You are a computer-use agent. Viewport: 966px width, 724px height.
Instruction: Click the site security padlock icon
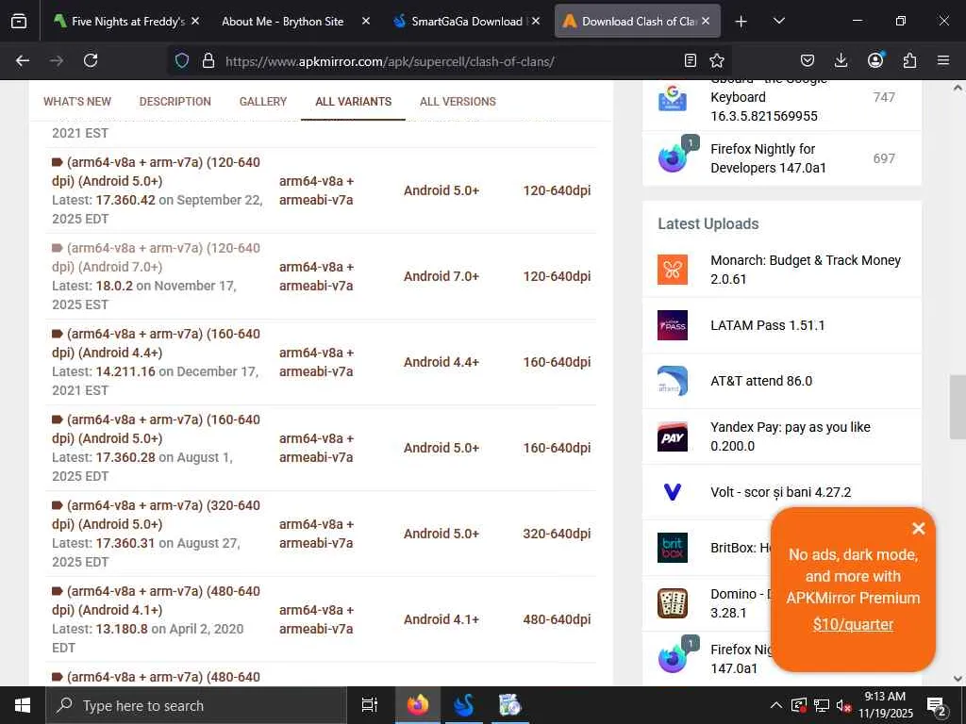tap(208, 60)
